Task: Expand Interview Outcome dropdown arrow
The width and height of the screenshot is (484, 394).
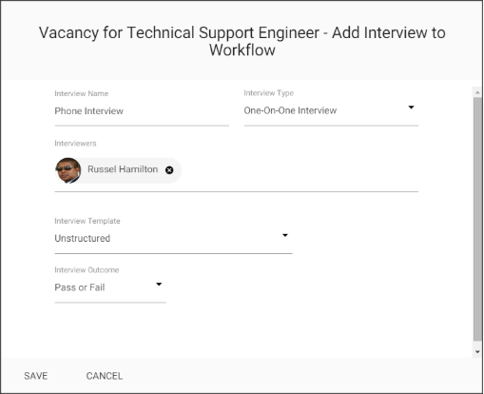Action: click(159, 285)
